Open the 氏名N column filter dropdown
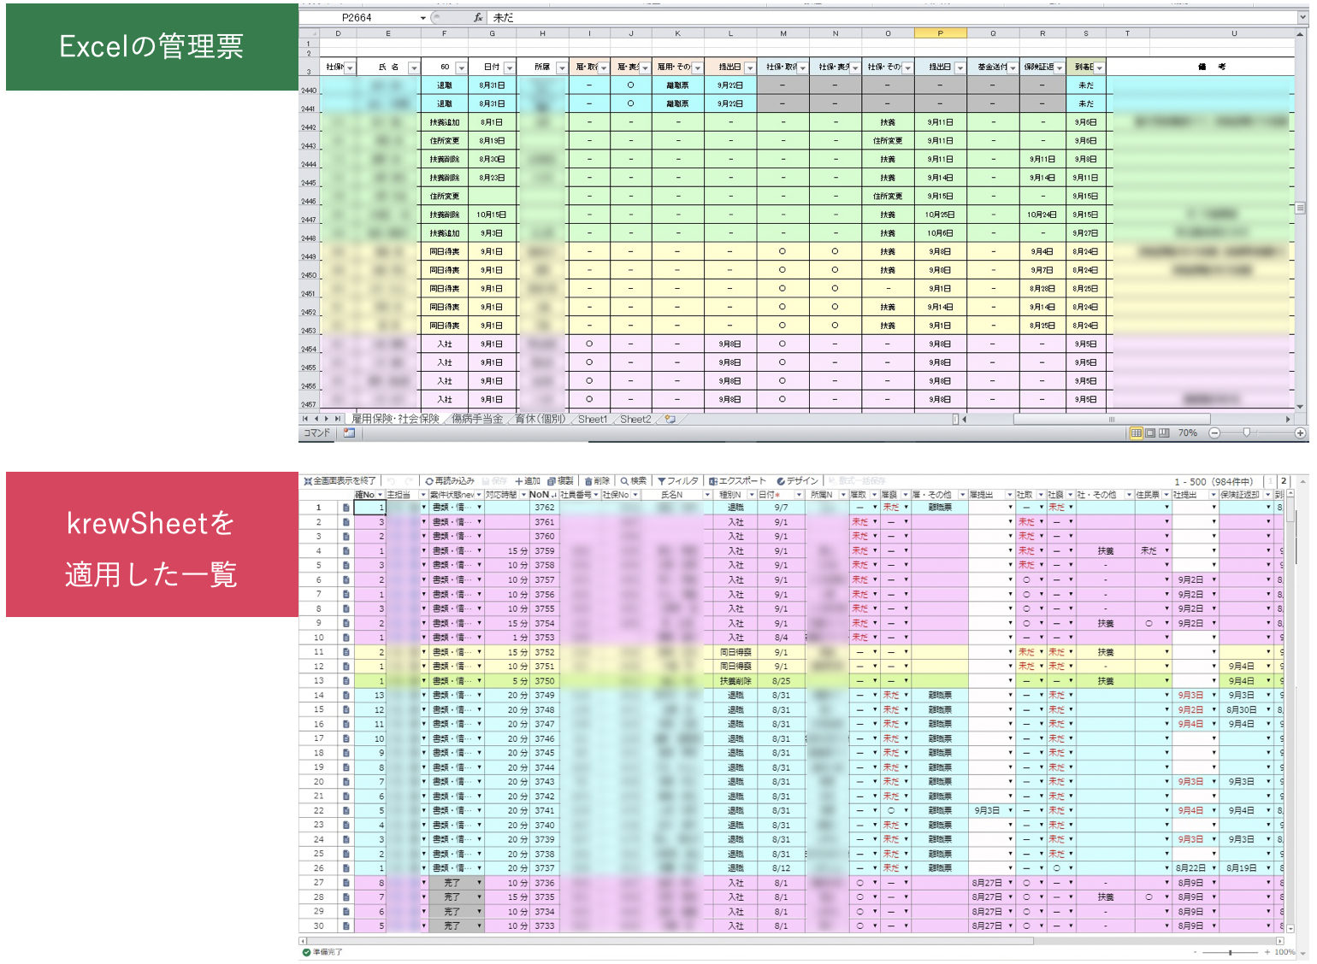Image resolution: width=1317 pixels, height=964 pixels. [x=706, y=495]
